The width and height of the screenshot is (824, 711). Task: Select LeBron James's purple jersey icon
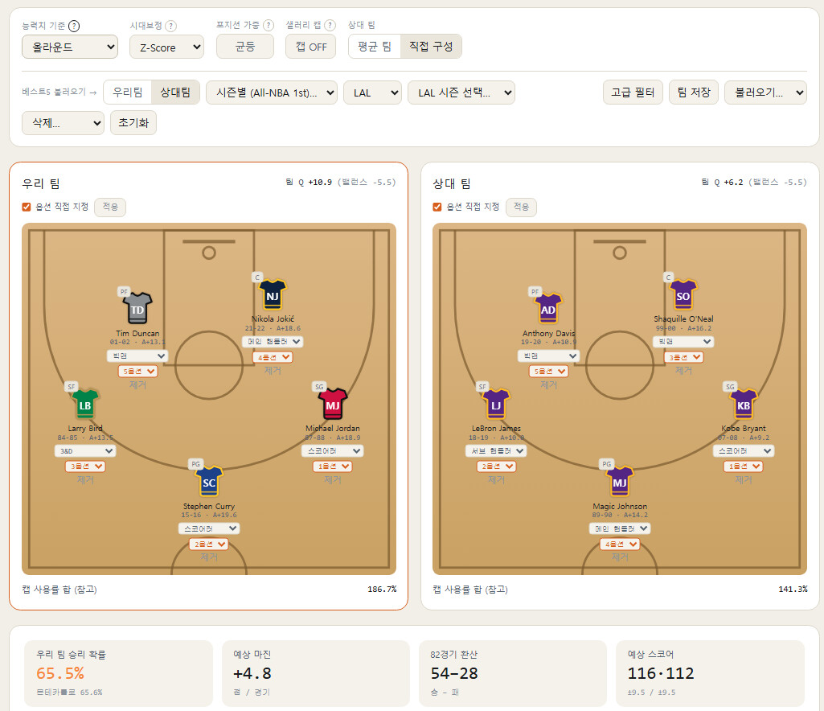pos(496,405)
